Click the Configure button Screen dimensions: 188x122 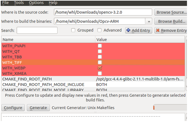click(x=13, y=108)
